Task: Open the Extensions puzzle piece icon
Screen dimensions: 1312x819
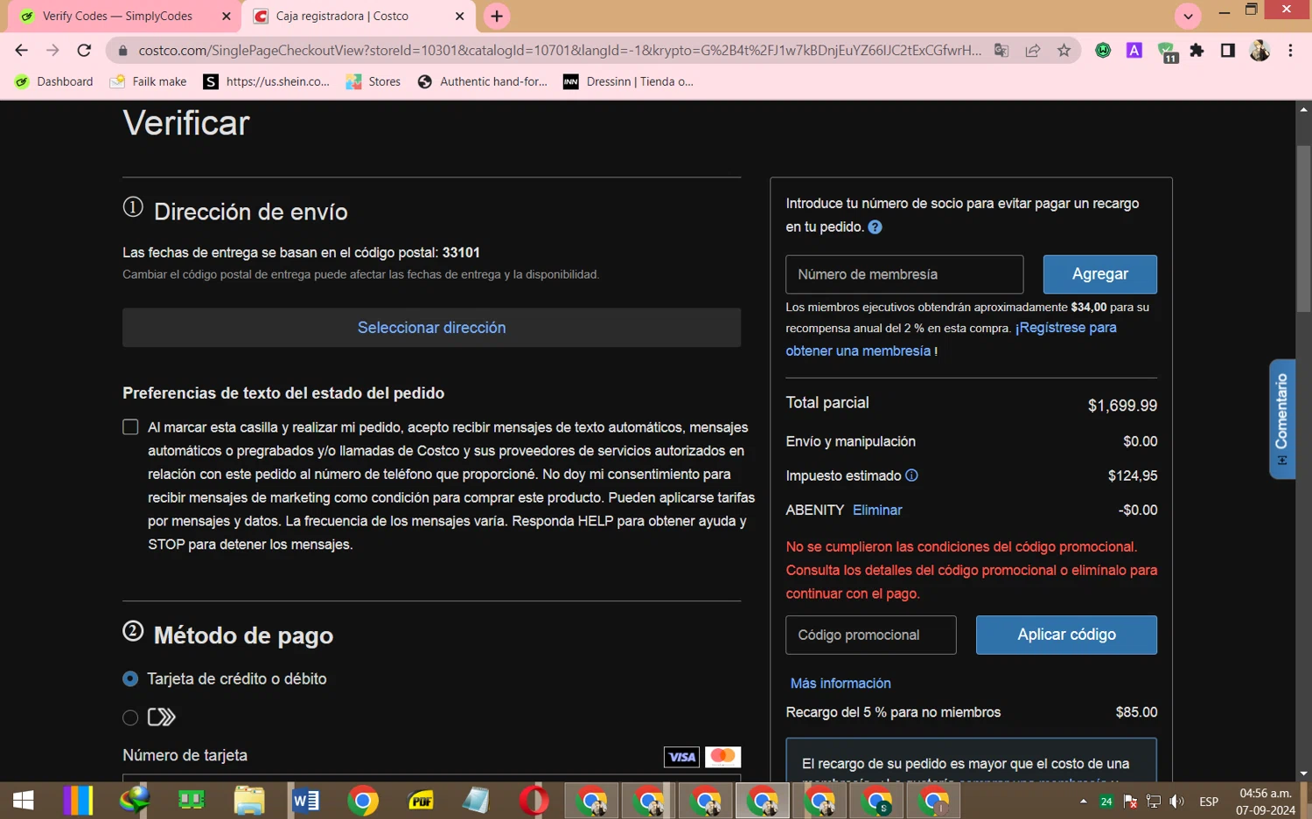Action: tap(1197, 51)
